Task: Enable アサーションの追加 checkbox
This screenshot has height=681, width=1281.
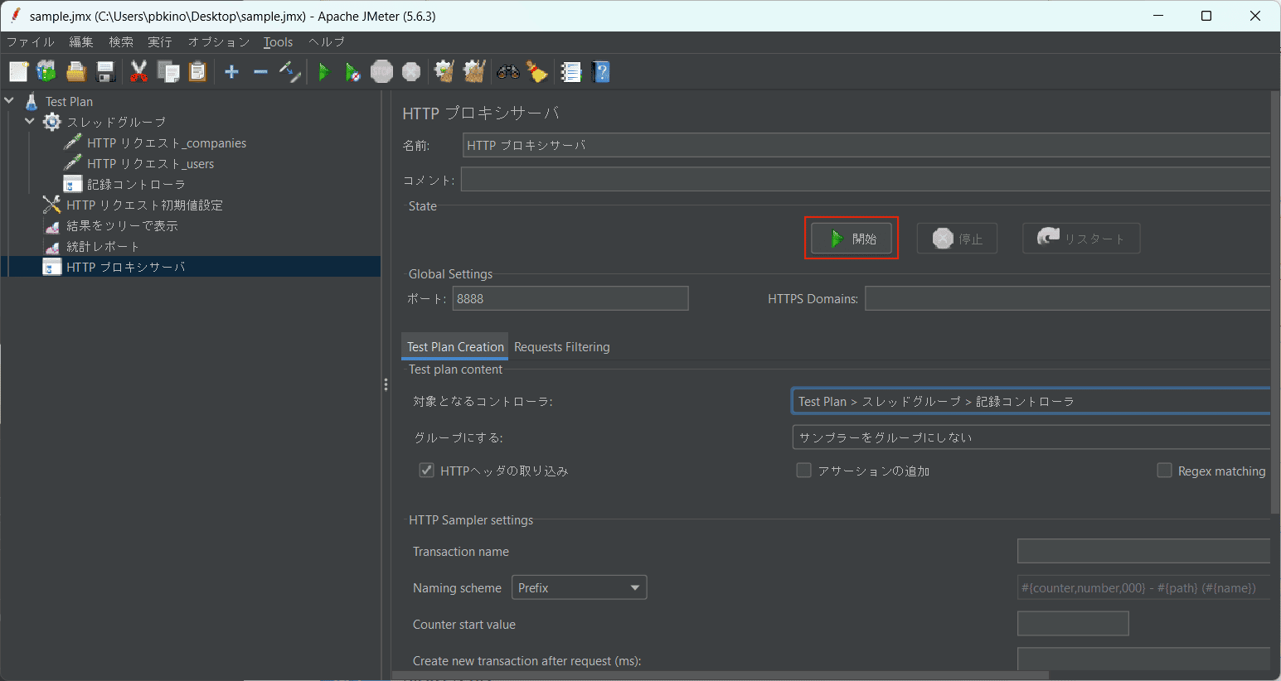Action: [803, 470]
